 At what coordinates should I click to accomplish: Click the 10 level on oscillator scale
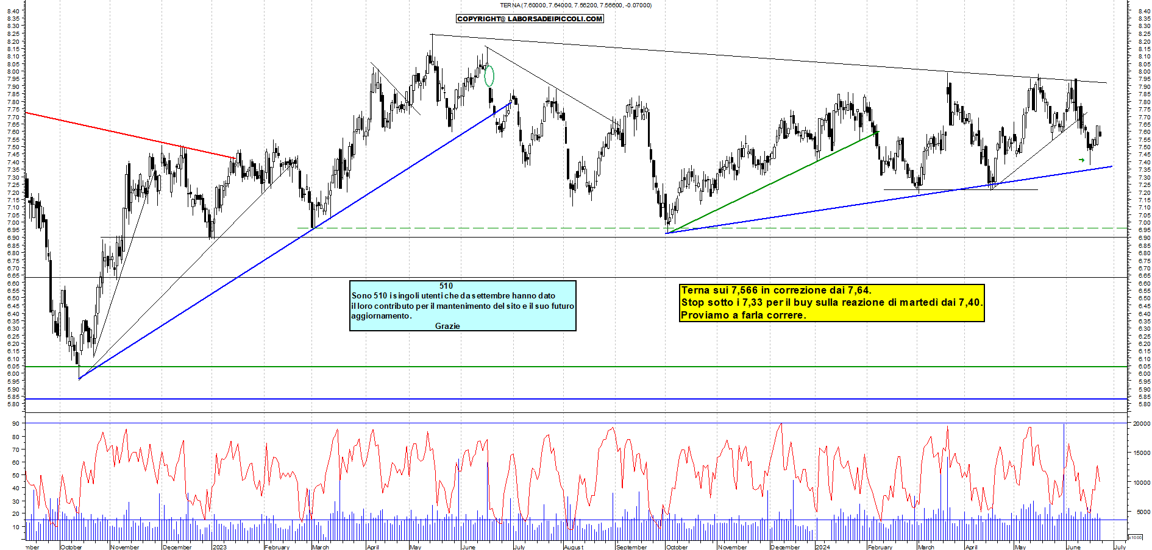[15, 526]
